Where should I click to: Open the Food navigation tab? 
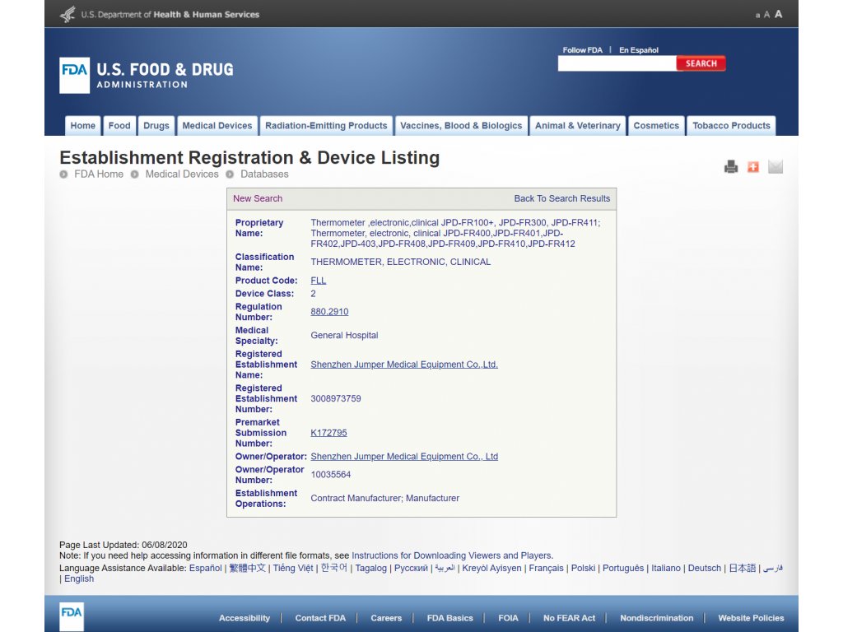(x=119, y=126)
